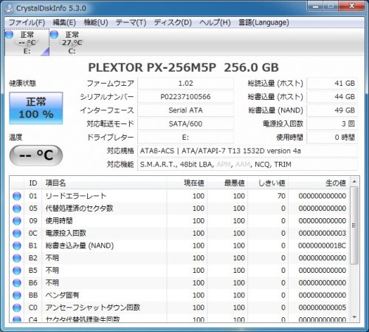Click the 対応機能 field listing S.M.A.R.T.
This screenshot has width=369, height=332.
(247, 164)
